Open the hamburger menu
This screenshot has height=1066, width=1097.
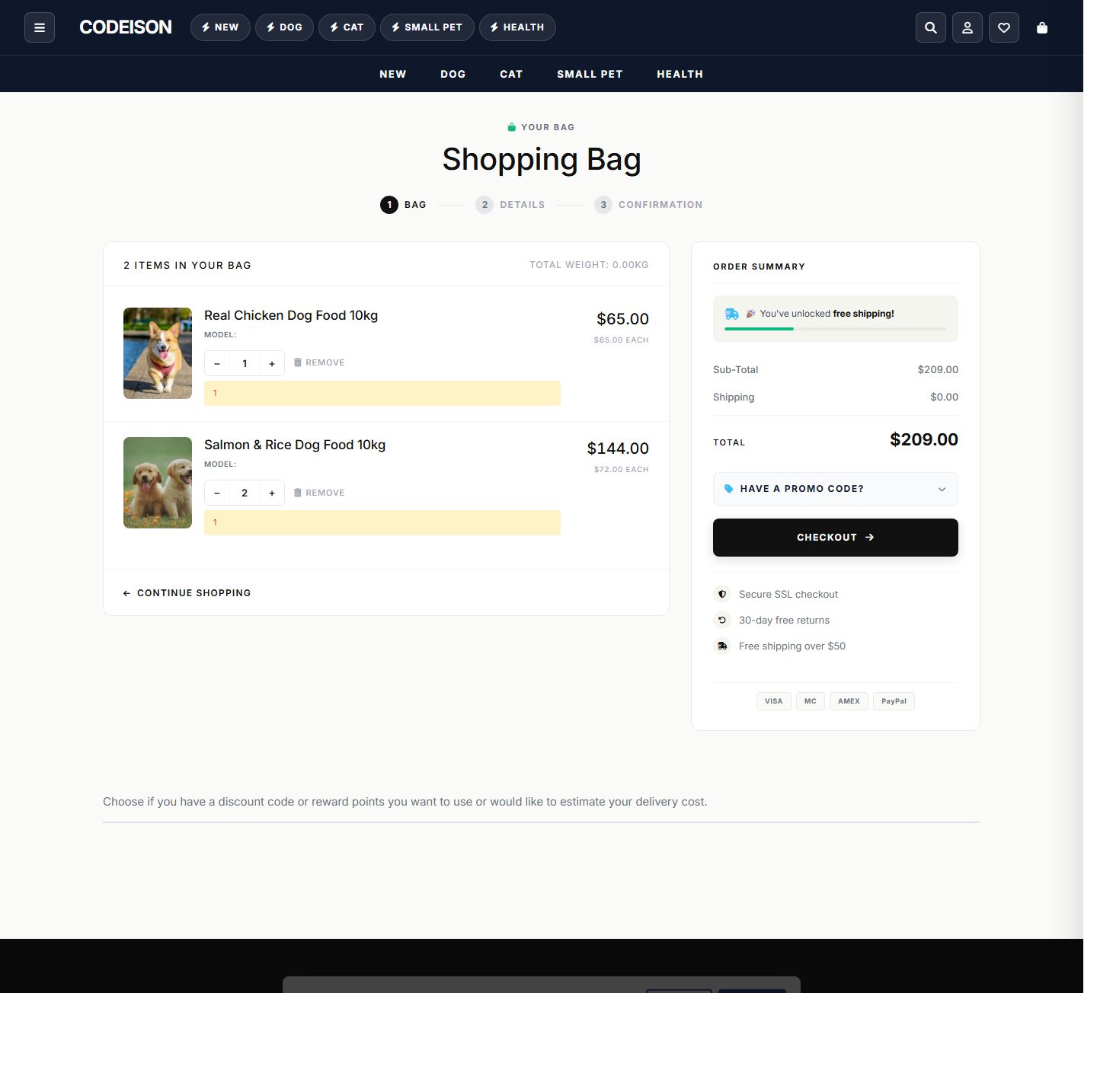40,27
